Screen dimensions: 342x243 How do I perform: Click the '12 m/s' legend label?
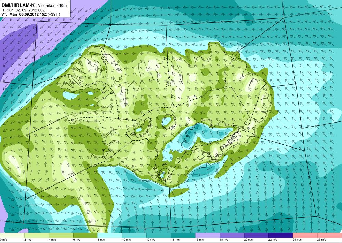[151, 240]
